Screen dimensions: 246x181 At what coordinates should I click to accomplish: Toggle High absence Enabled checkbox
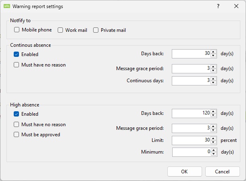tap(17, 114)
